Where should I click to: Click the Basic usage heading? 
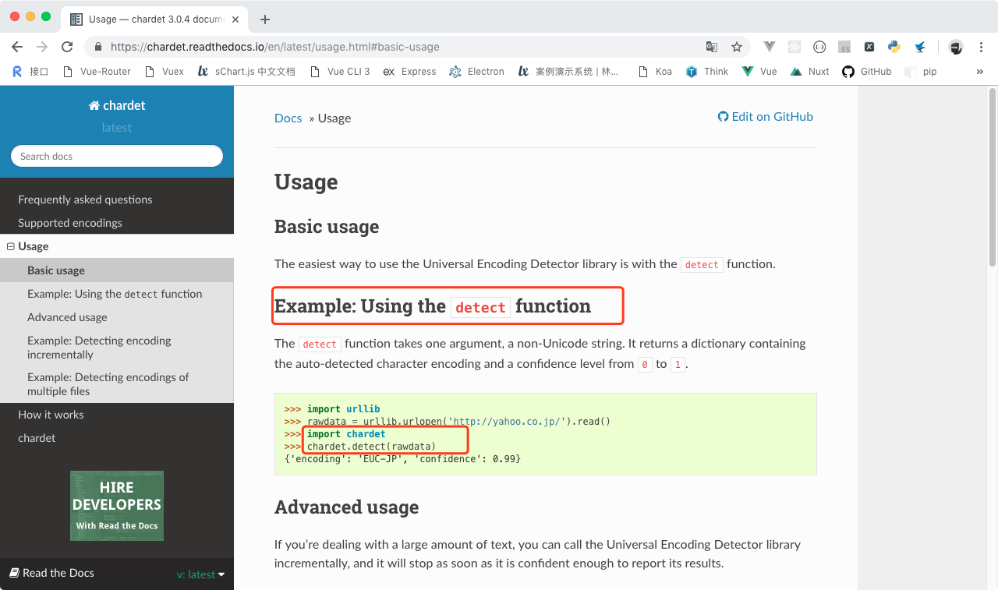click(x=327, y=227)
